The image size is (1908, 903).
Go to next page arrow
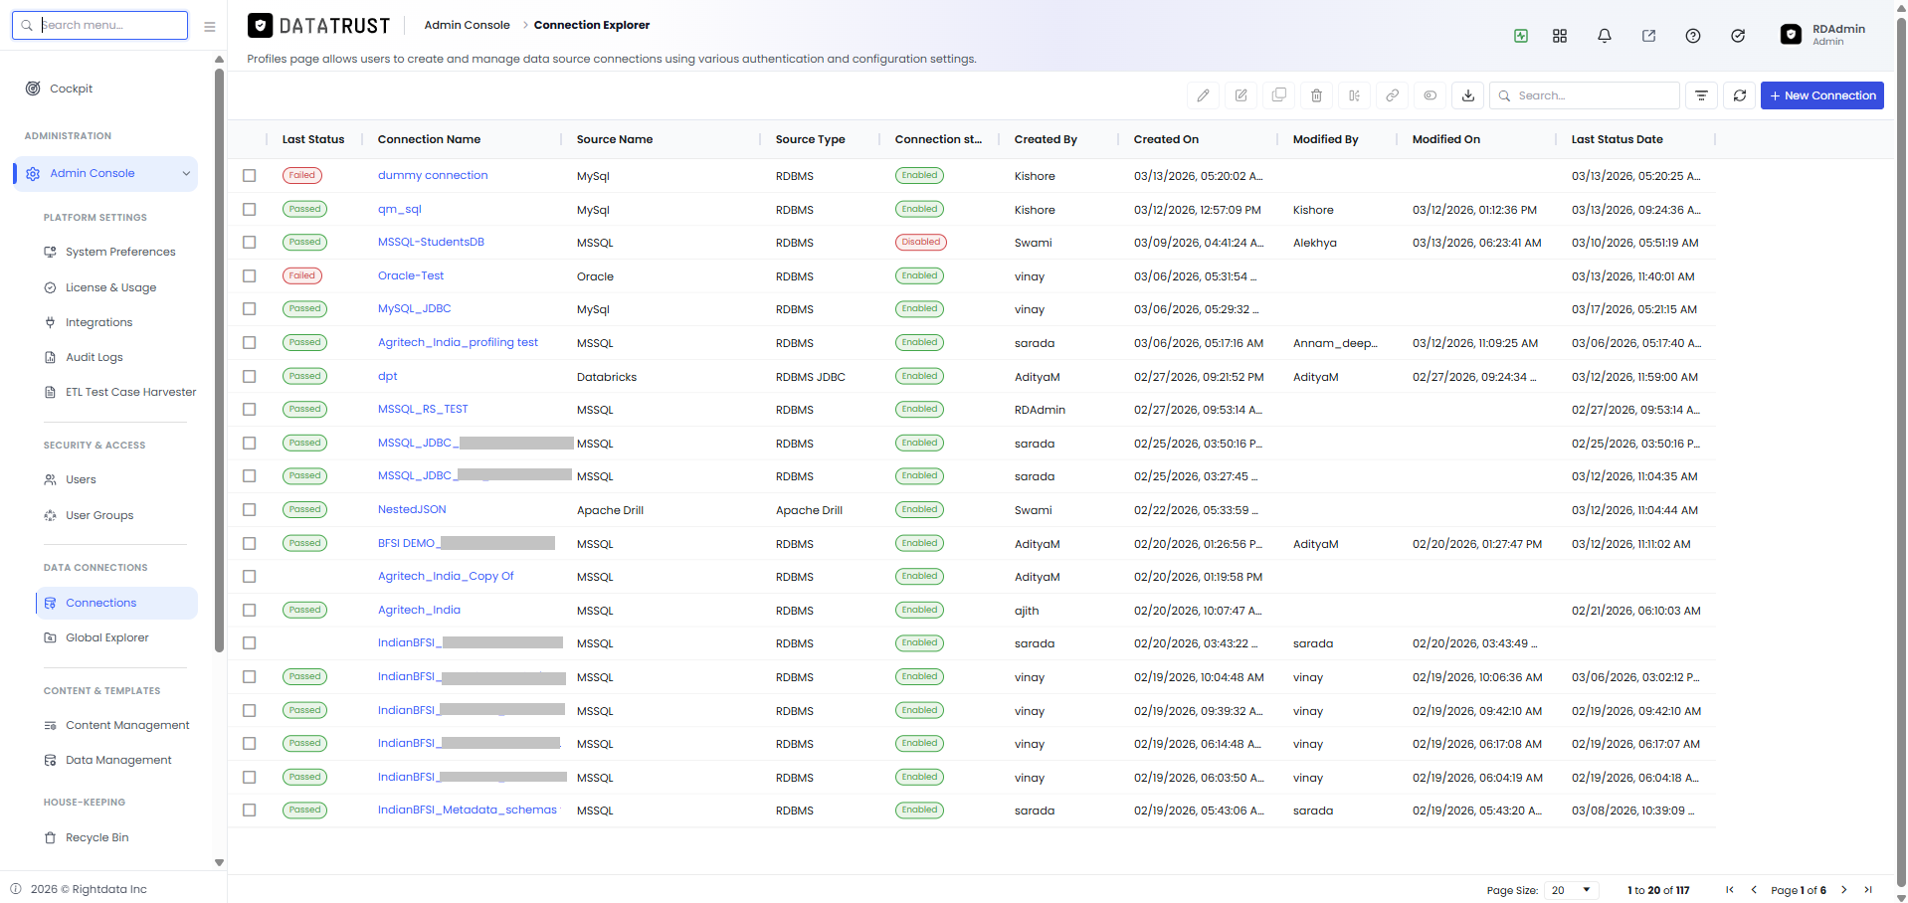[1844, 890]
